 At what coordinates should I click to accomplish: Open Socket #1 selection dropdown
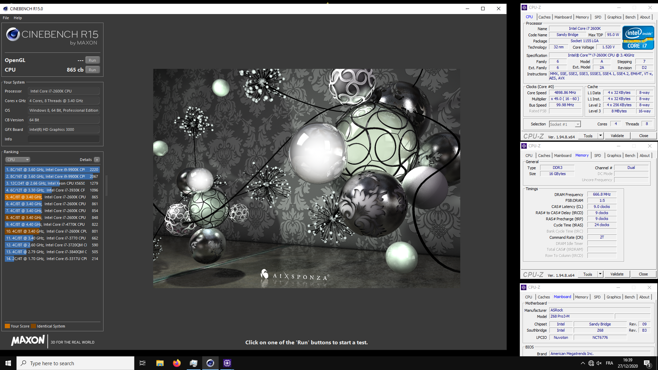point(565,124)
